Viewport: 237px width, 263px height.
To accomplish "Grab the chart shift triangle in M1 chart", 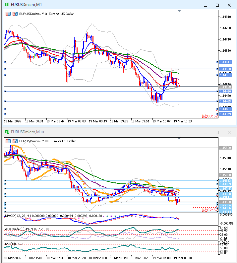I will (180, 11).
